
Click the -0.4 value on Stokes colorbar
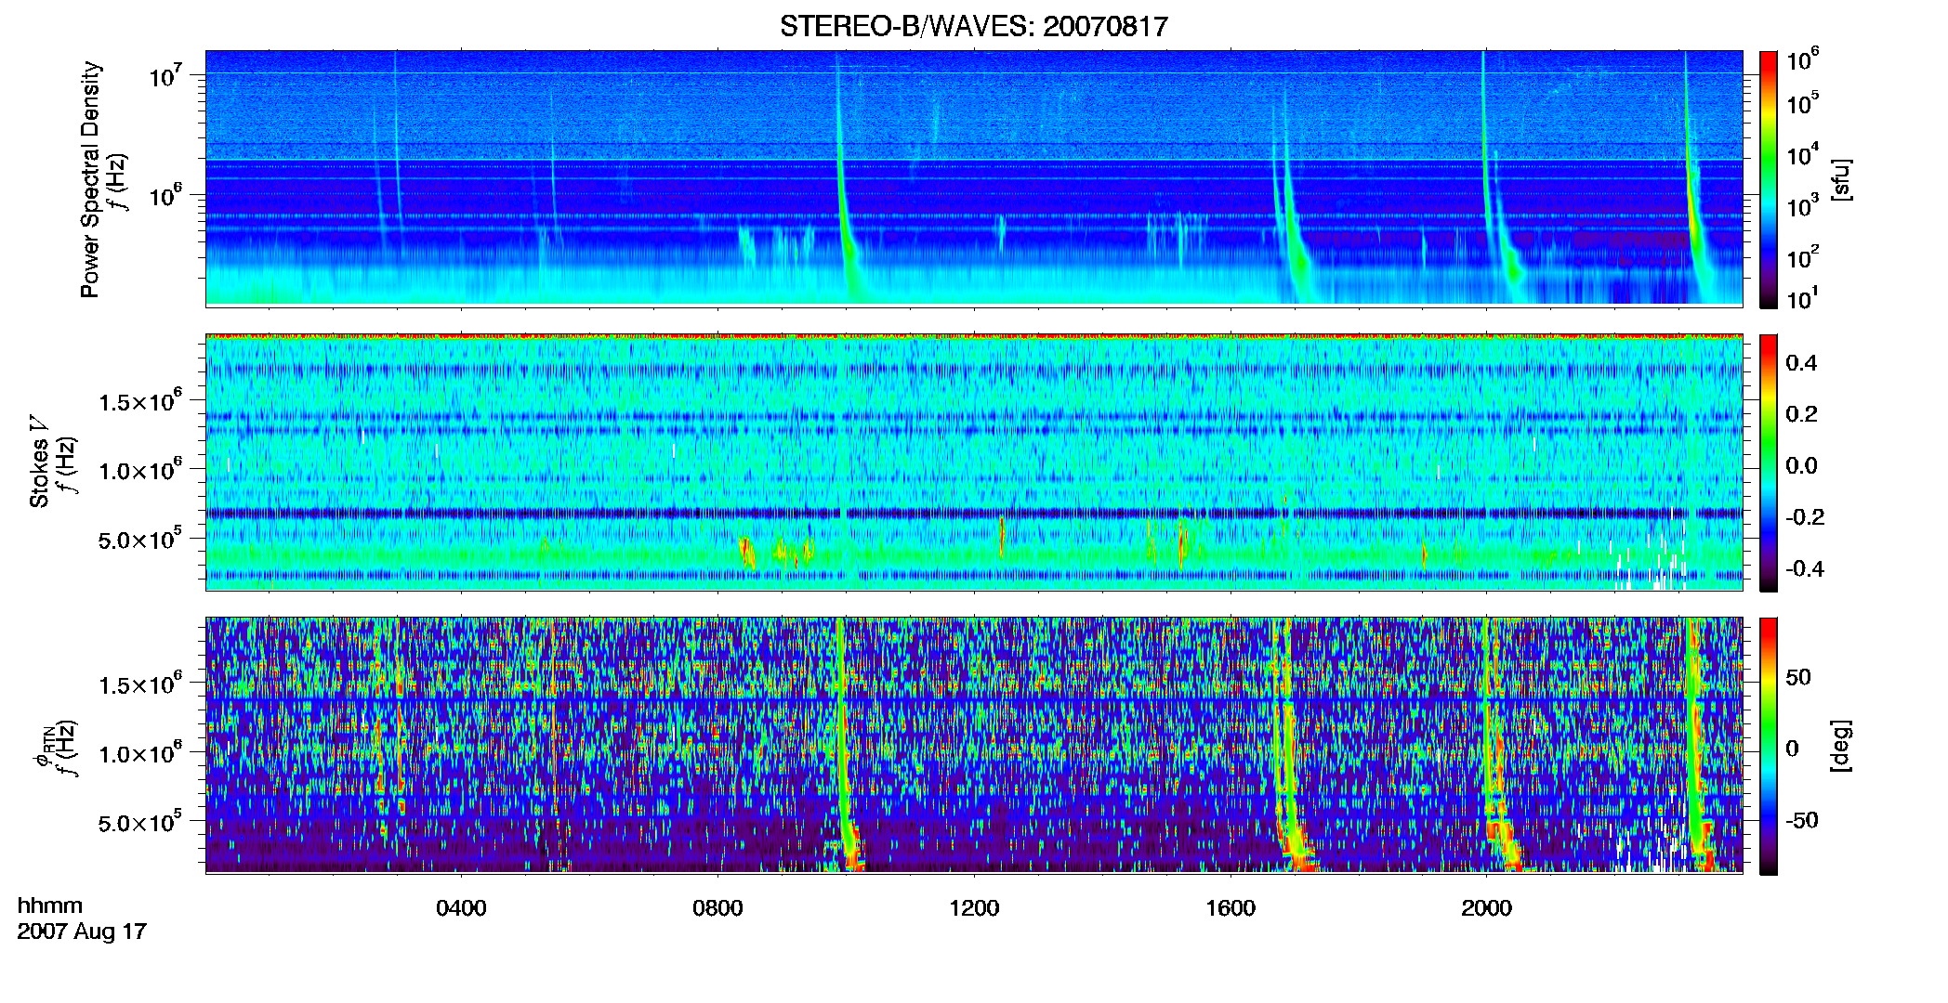point(1805,568)
